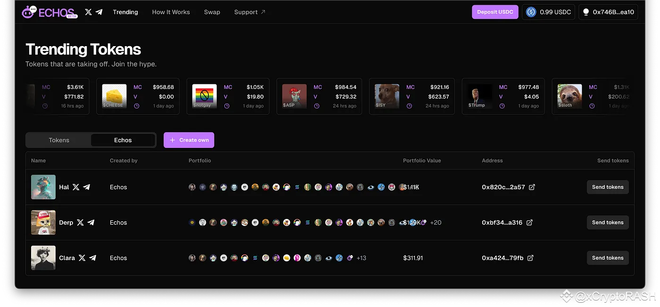Click Send tokens for Hal
The height and width of the screenshot is (307, 660).
(x=608, y=187)
